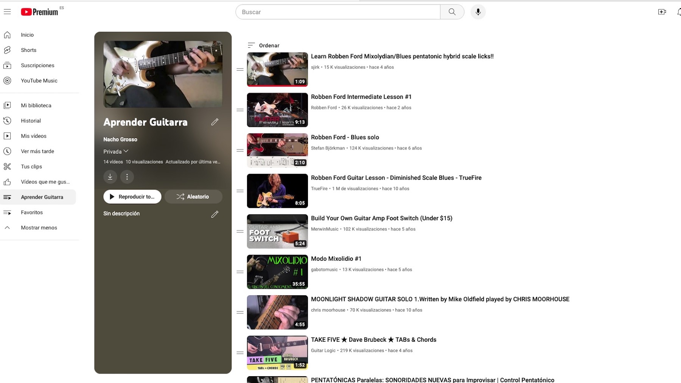Click the Favoritos playlist icon
Viewport: 681px width, 383px height.
(x=7, y=212)
